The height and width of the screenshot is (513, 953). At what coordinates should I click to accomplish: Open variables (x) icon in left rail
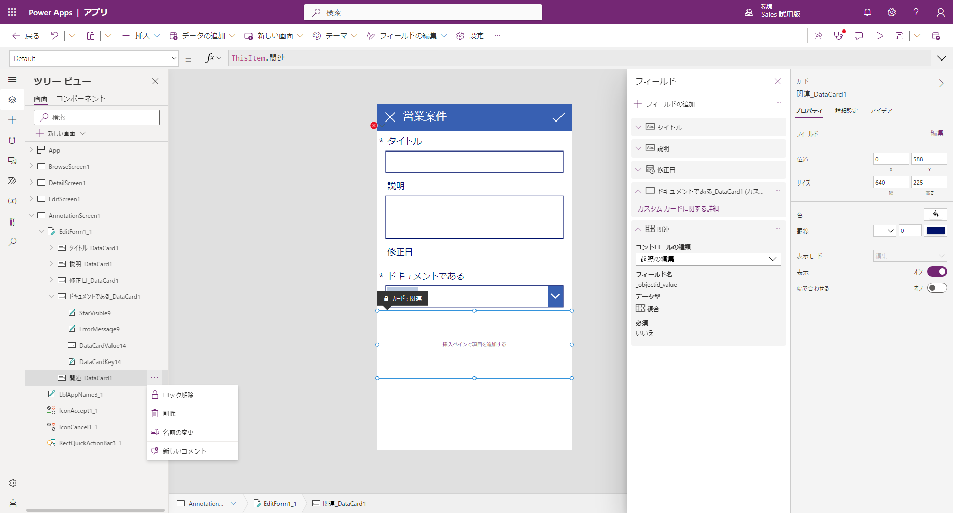[x=12, y=201]
